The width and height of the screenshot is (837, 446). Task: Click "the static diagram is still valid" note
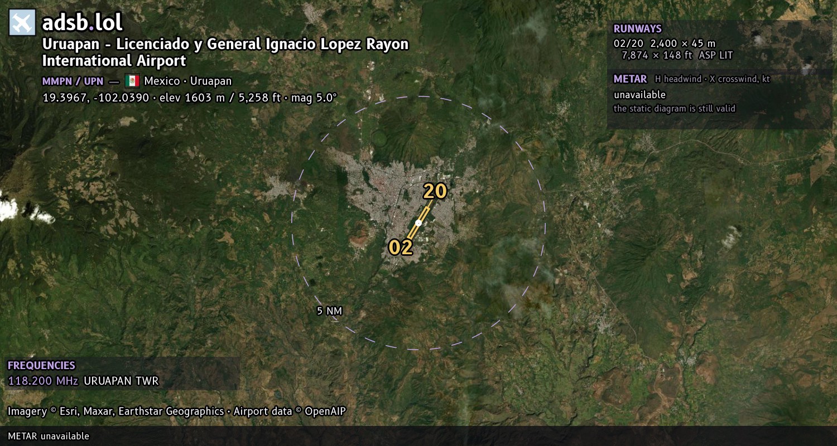point(675,109)
